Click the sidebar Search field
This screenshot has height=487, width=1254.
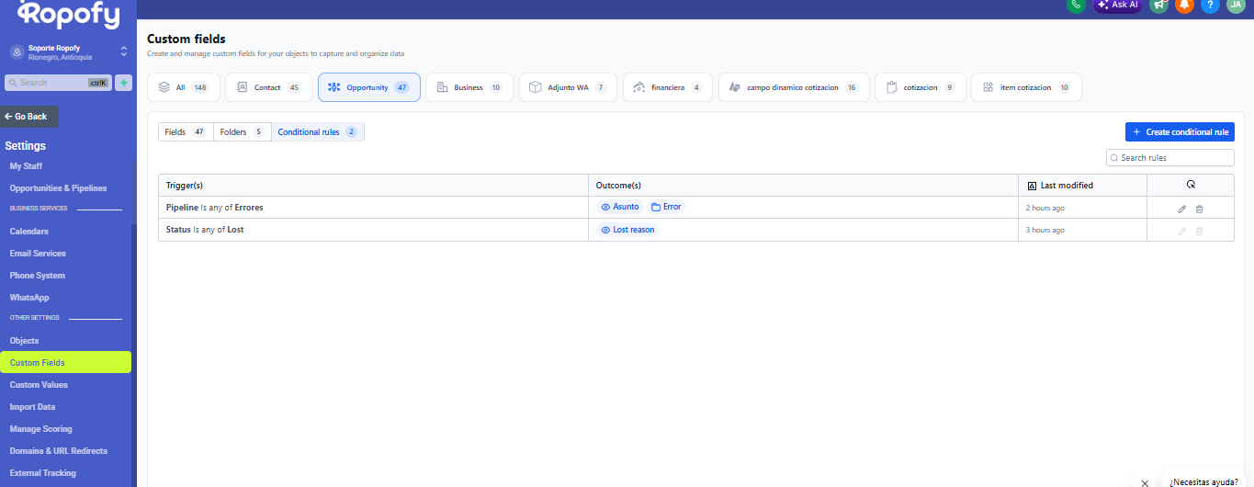59,83
